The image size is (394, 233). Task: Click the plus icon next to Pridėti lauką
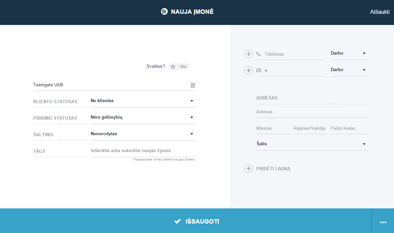(x=249, y=169)
